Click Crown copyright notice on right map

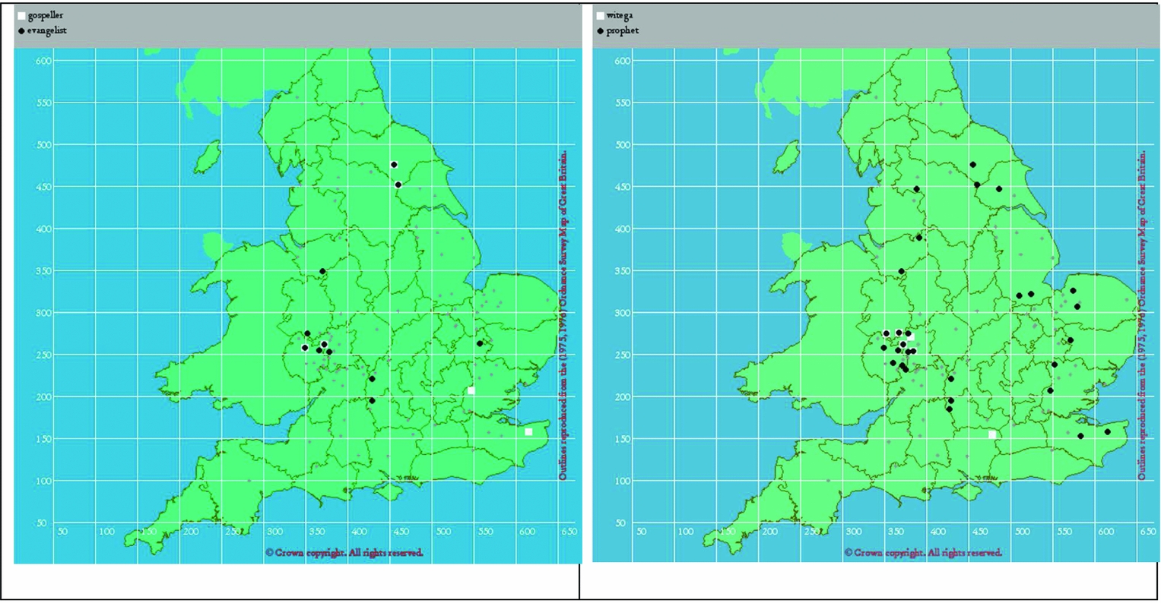pos(923,552)
